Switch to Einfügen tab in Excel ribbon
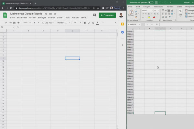 (x=147, y=7)
